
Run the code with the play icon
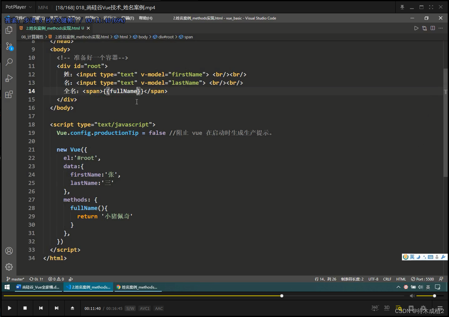click(x=416, y=28)
